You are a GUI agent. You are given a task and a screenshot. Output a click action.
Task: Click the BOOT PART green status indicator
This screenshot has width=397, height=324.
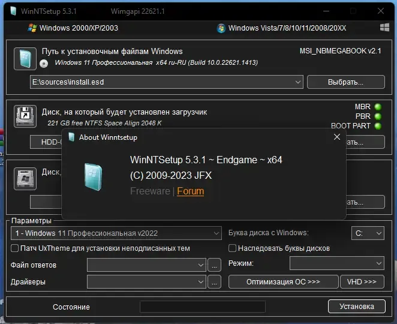point(378,126)
